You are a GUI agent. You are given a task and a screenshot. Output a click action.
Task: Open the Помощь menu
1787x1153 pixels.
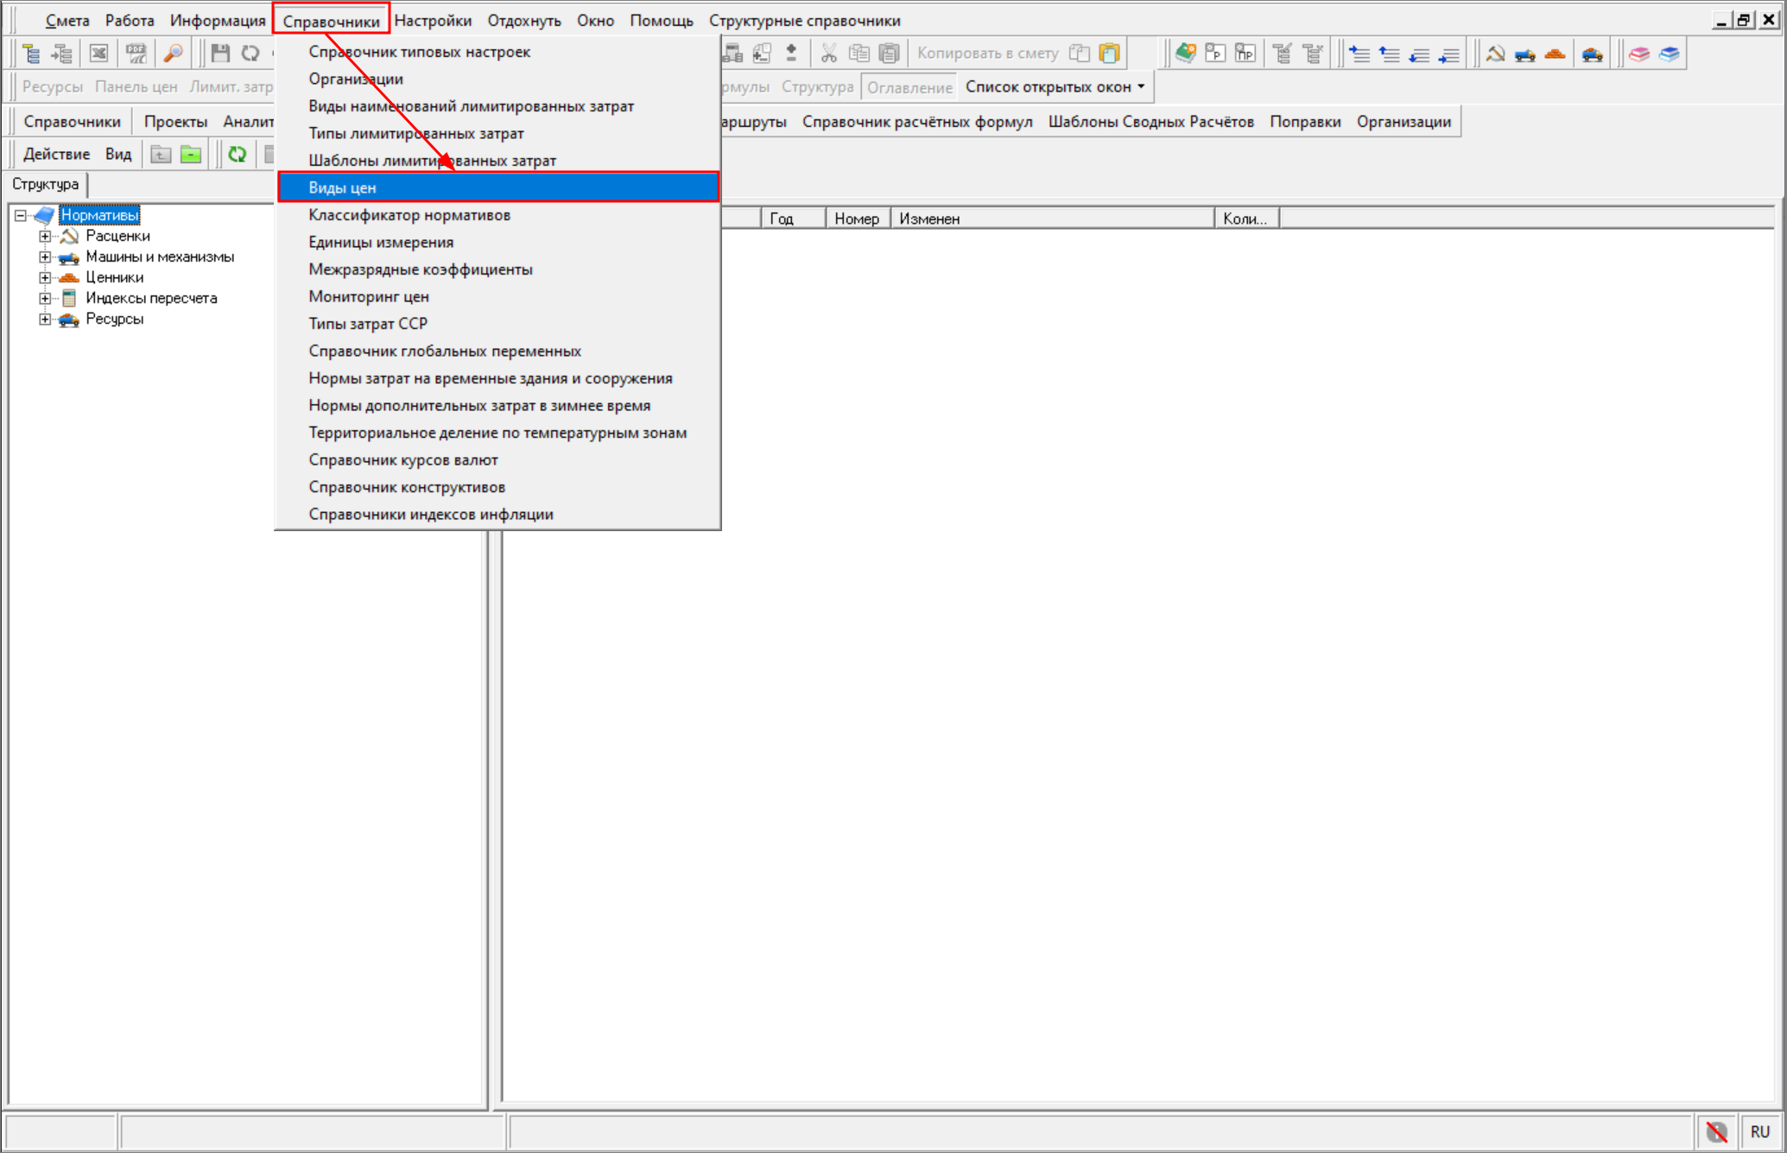coord(661,21)
